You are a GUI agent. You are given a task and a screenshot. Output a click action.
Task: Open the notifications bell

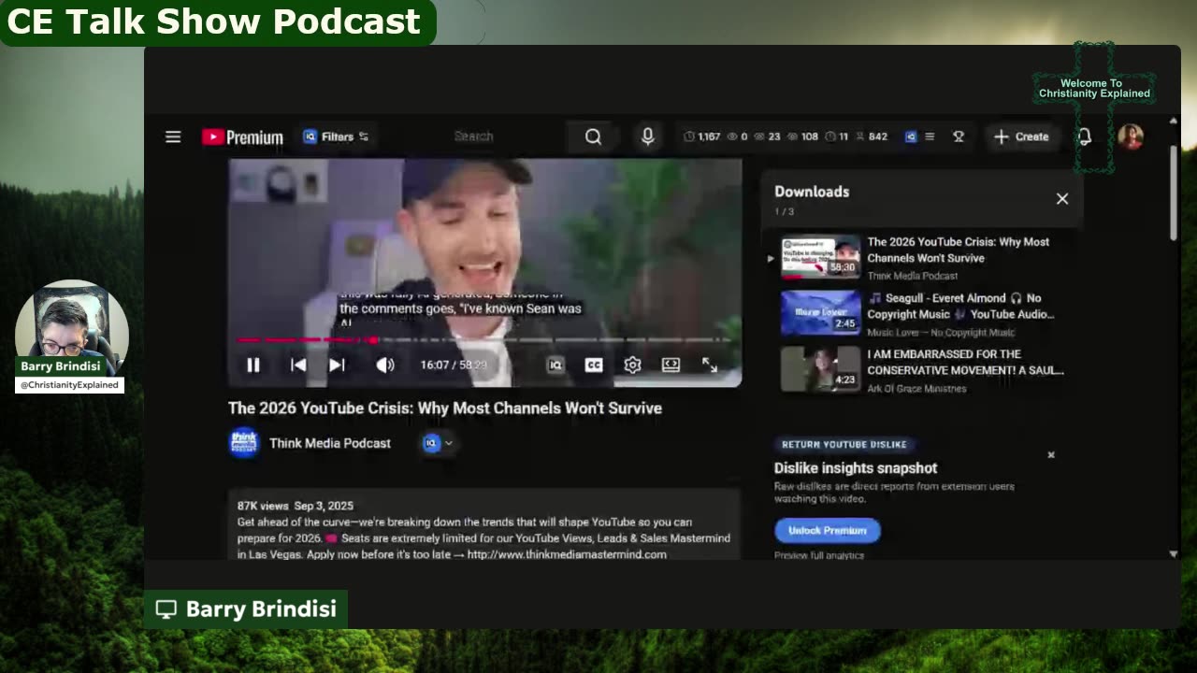point(1084,136)
